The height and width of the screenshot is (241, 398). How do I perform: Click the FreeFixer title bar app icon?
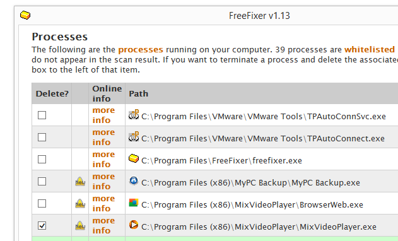[25, 15]
